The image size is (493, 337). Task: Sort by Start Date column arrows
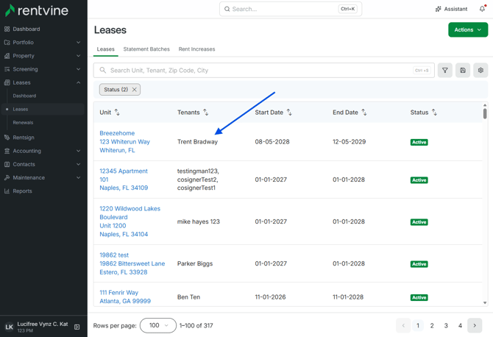(x=289, y=113)
